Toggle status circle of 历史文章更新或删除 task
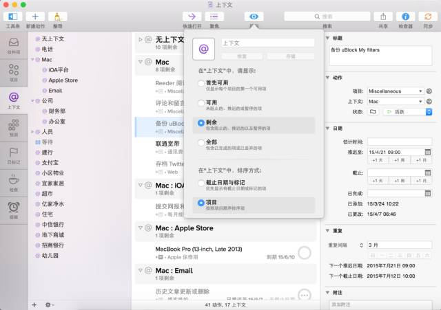Image resolution: width=441 pixels, height=310 pixels. 305,295
